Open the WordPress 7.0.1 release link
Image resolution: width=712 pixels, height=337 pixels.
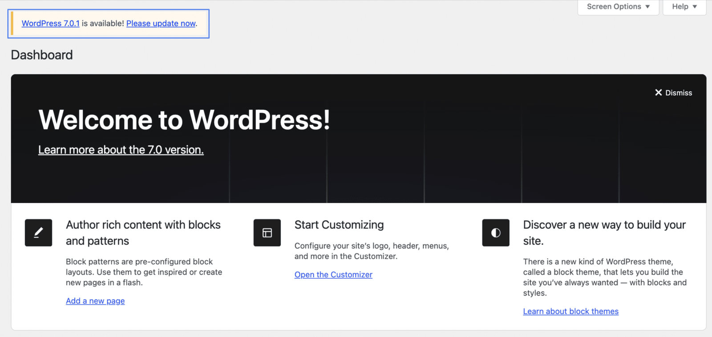click(51, 23)
